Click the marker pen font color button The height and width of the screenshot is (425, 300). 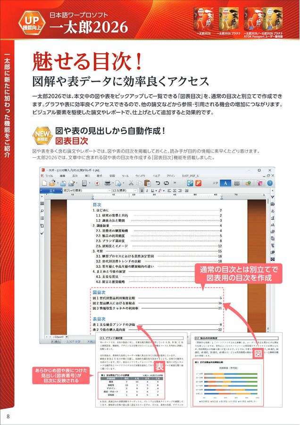tap(160, 191)
